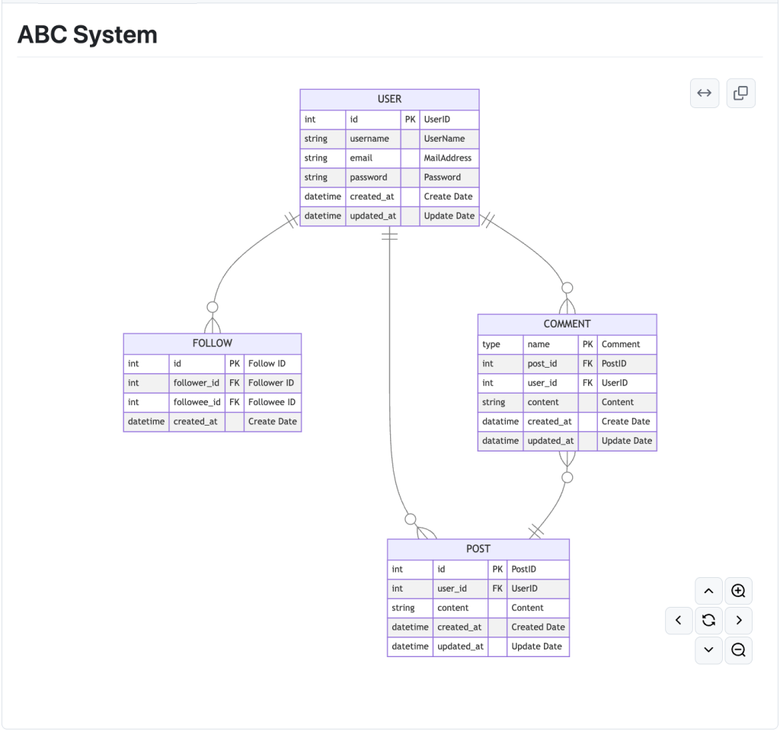Select the FOLLOW entity header
The height and width of the screenshot is (731, 780).
212,343
